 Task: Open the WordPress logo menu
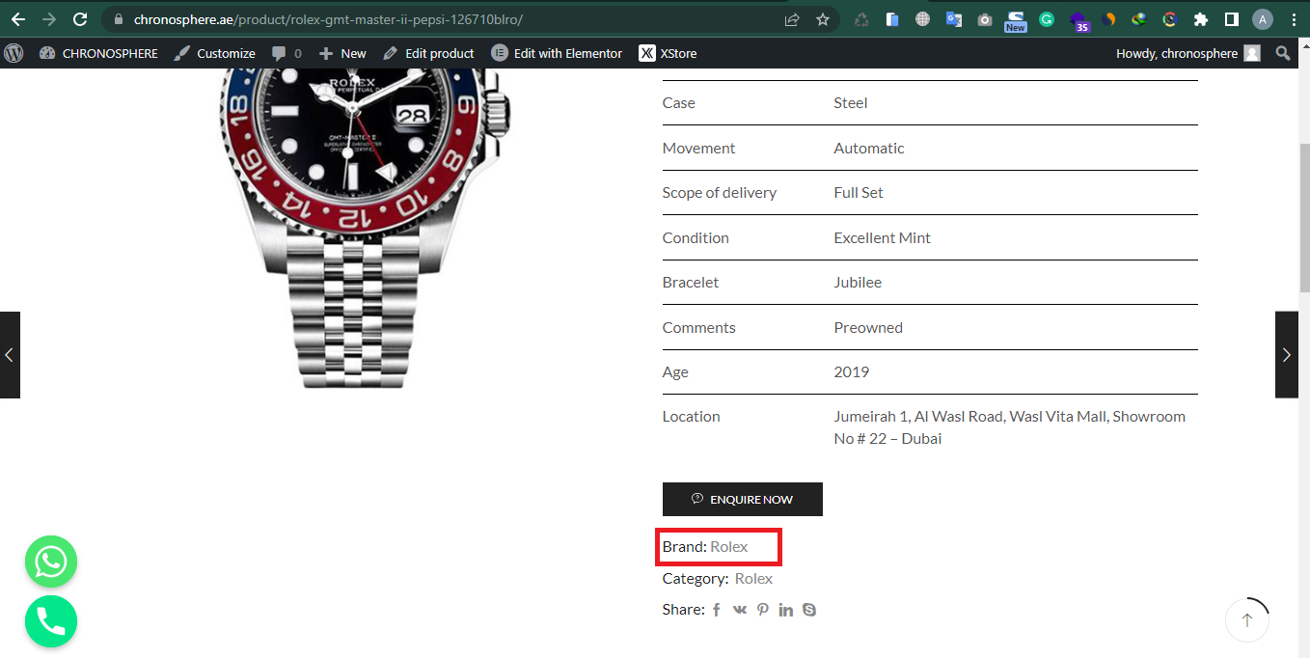pos(14,53)
